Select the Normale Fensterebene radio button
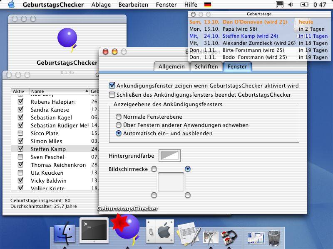The height and width of the screenshot is (249, 333). pos(119,117)
